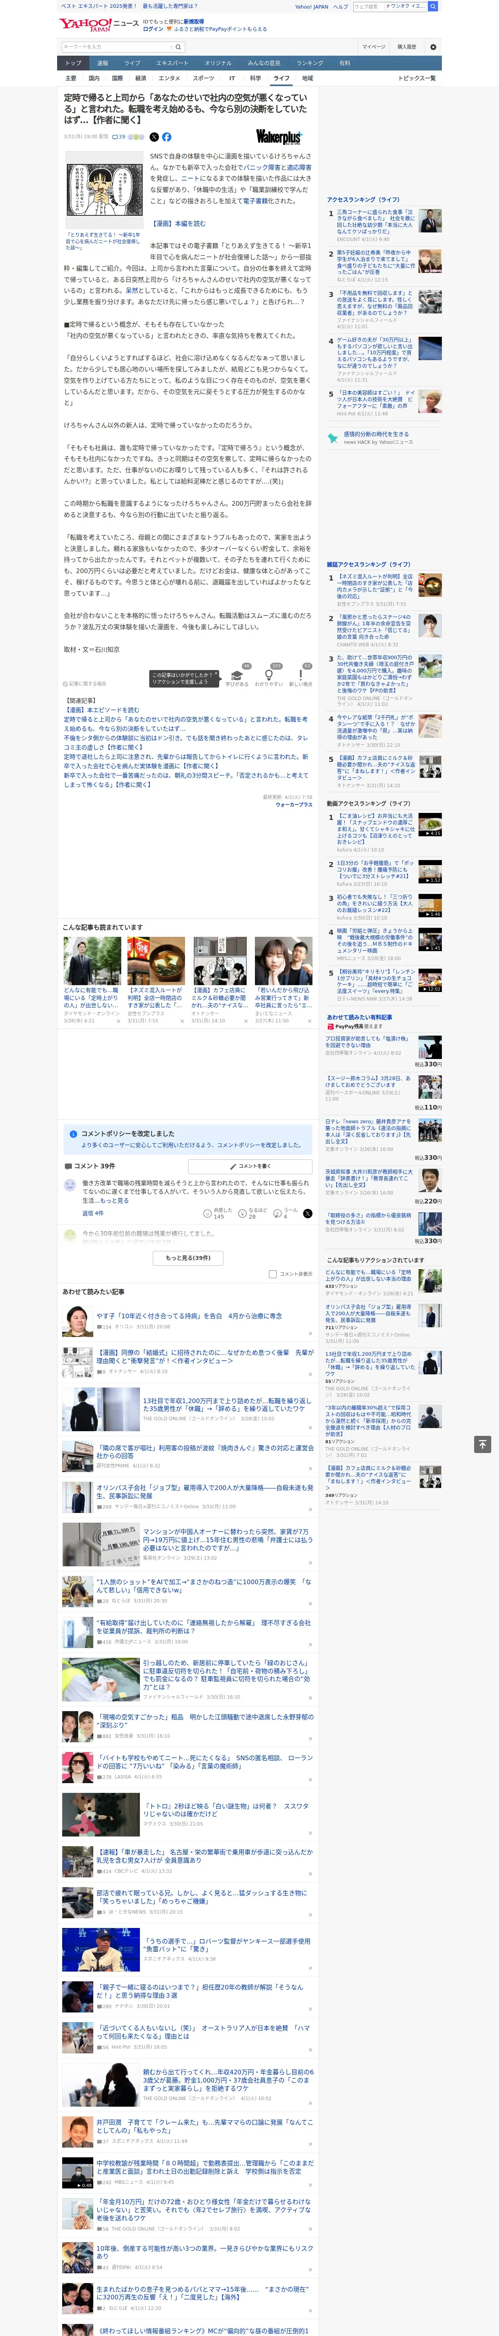The image size is (499, 2336).
Task: Click もっと見る(39件) comments button
Action: 188,1258
